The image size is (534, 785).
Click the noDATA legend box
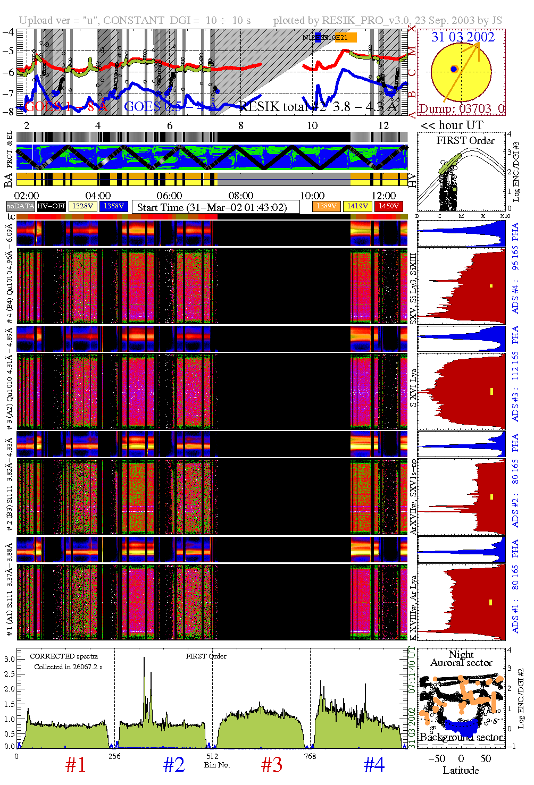(x=21, y=206)
